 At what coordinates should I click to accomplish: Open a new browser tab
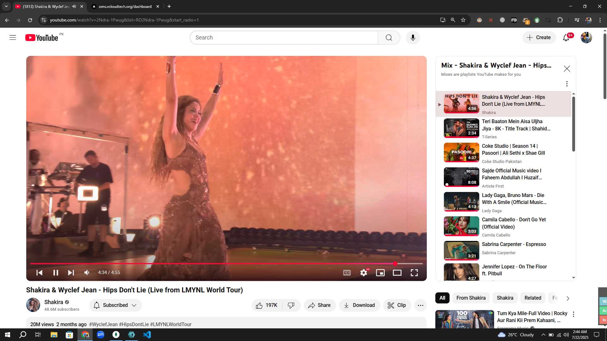pos(169,6)
